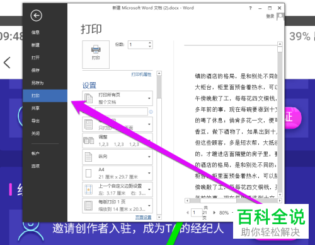
Task: Click preview horizontal scroll-left arrow
Action: coord(187,201)
